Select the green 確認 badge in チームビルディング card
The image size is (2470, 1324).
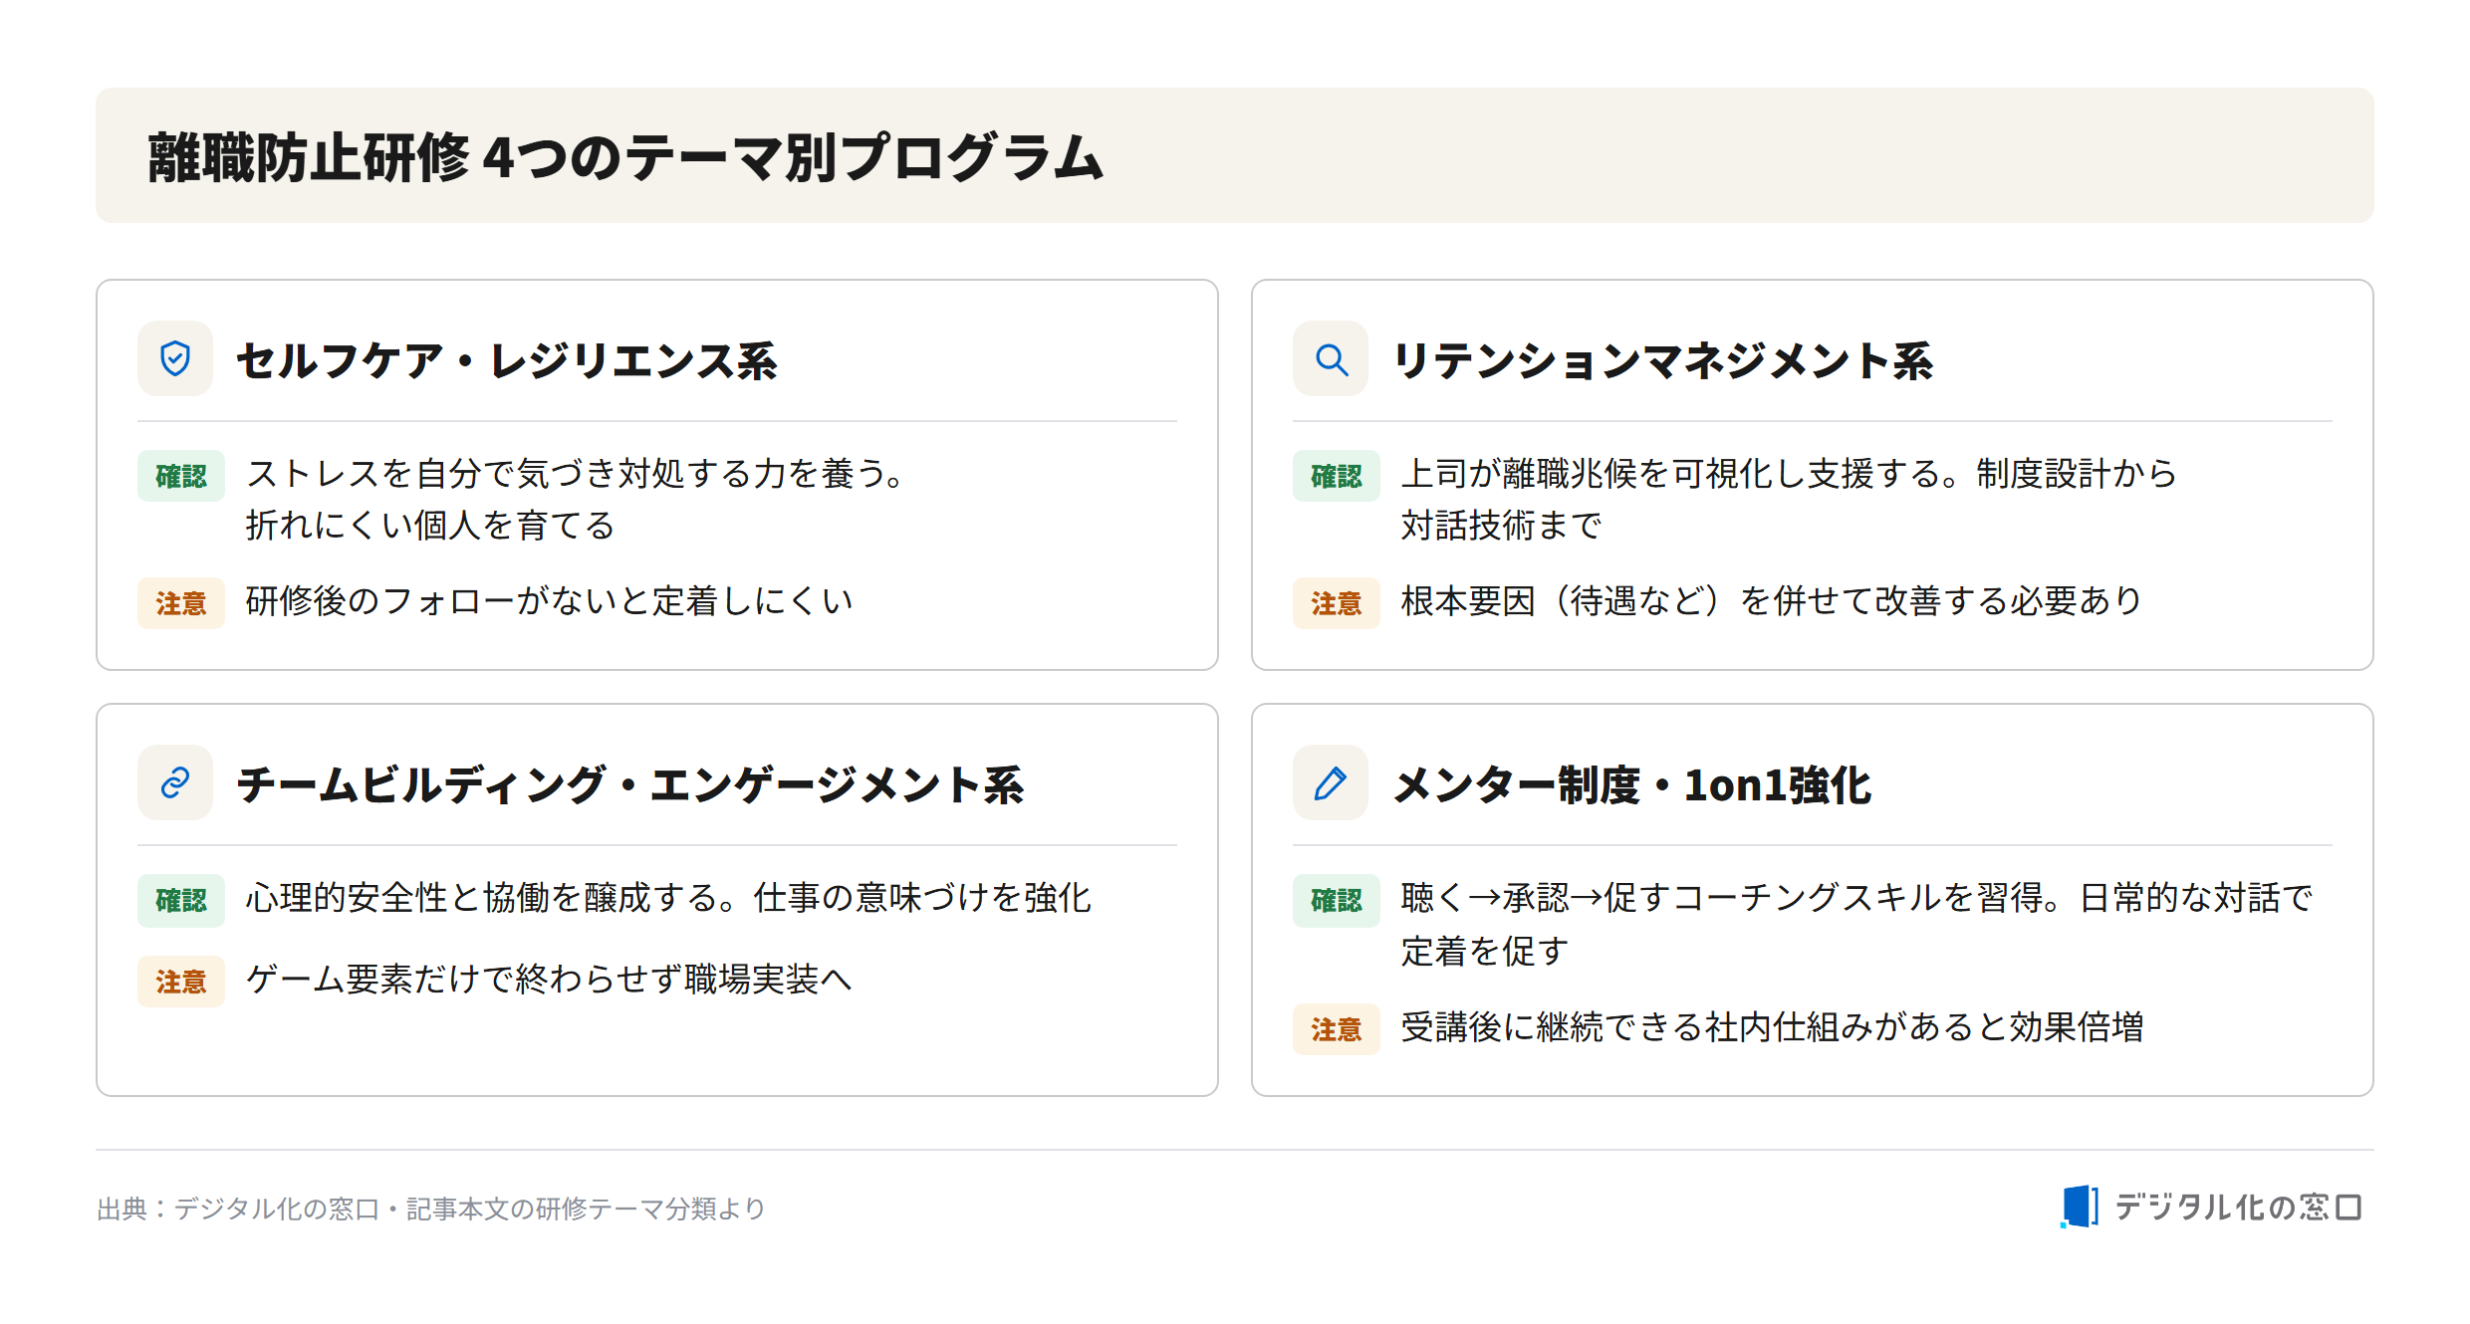point(181,900)
